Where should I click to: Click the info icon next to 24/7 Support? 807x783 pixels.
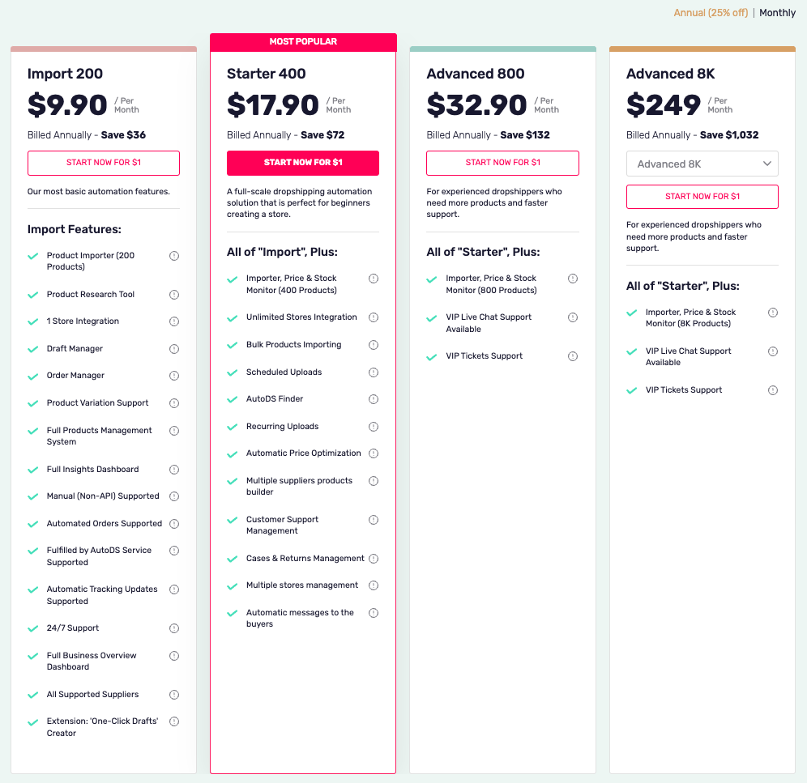174,628
